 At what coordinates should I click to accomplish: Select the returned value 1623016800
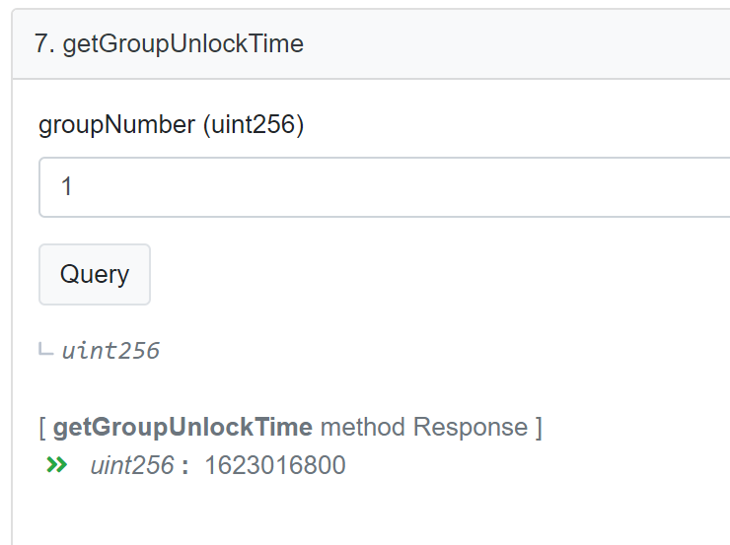[275, 465]
